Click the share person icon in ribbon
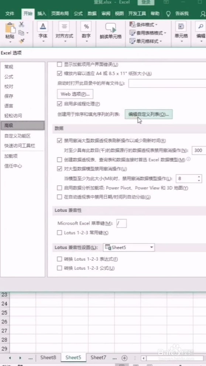206x366 pixels. tap(203, 14)
